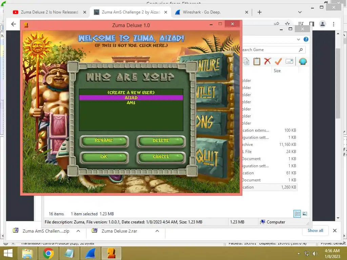This screenshot has width=347, height=260.
Task: Toggle Chrome side panel icon
Action: (x=312, y=24)
